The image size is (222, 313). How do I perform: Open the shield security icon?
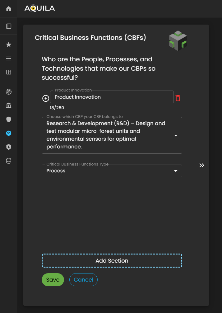coord(9,119)
